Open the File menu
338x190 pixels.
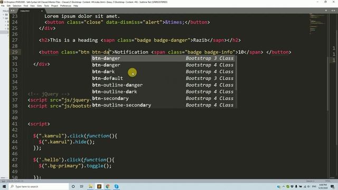tap(3, 6)
